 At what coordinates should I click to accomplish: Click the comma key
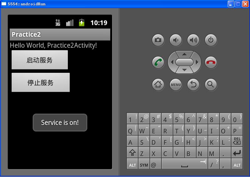coord(225,164)
